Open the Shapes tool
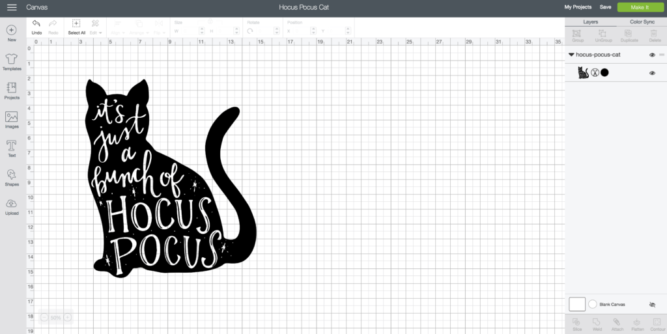Screen dimensions: 667x334 12,178
